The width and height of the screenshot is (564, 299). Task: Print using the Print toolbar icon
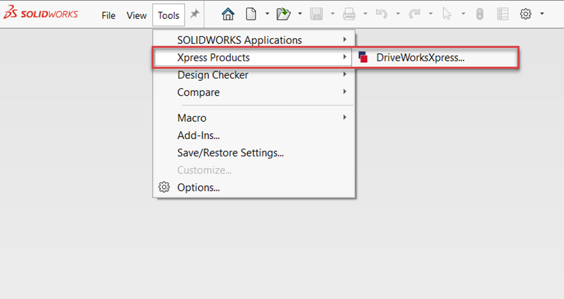(x=349, y=13)
